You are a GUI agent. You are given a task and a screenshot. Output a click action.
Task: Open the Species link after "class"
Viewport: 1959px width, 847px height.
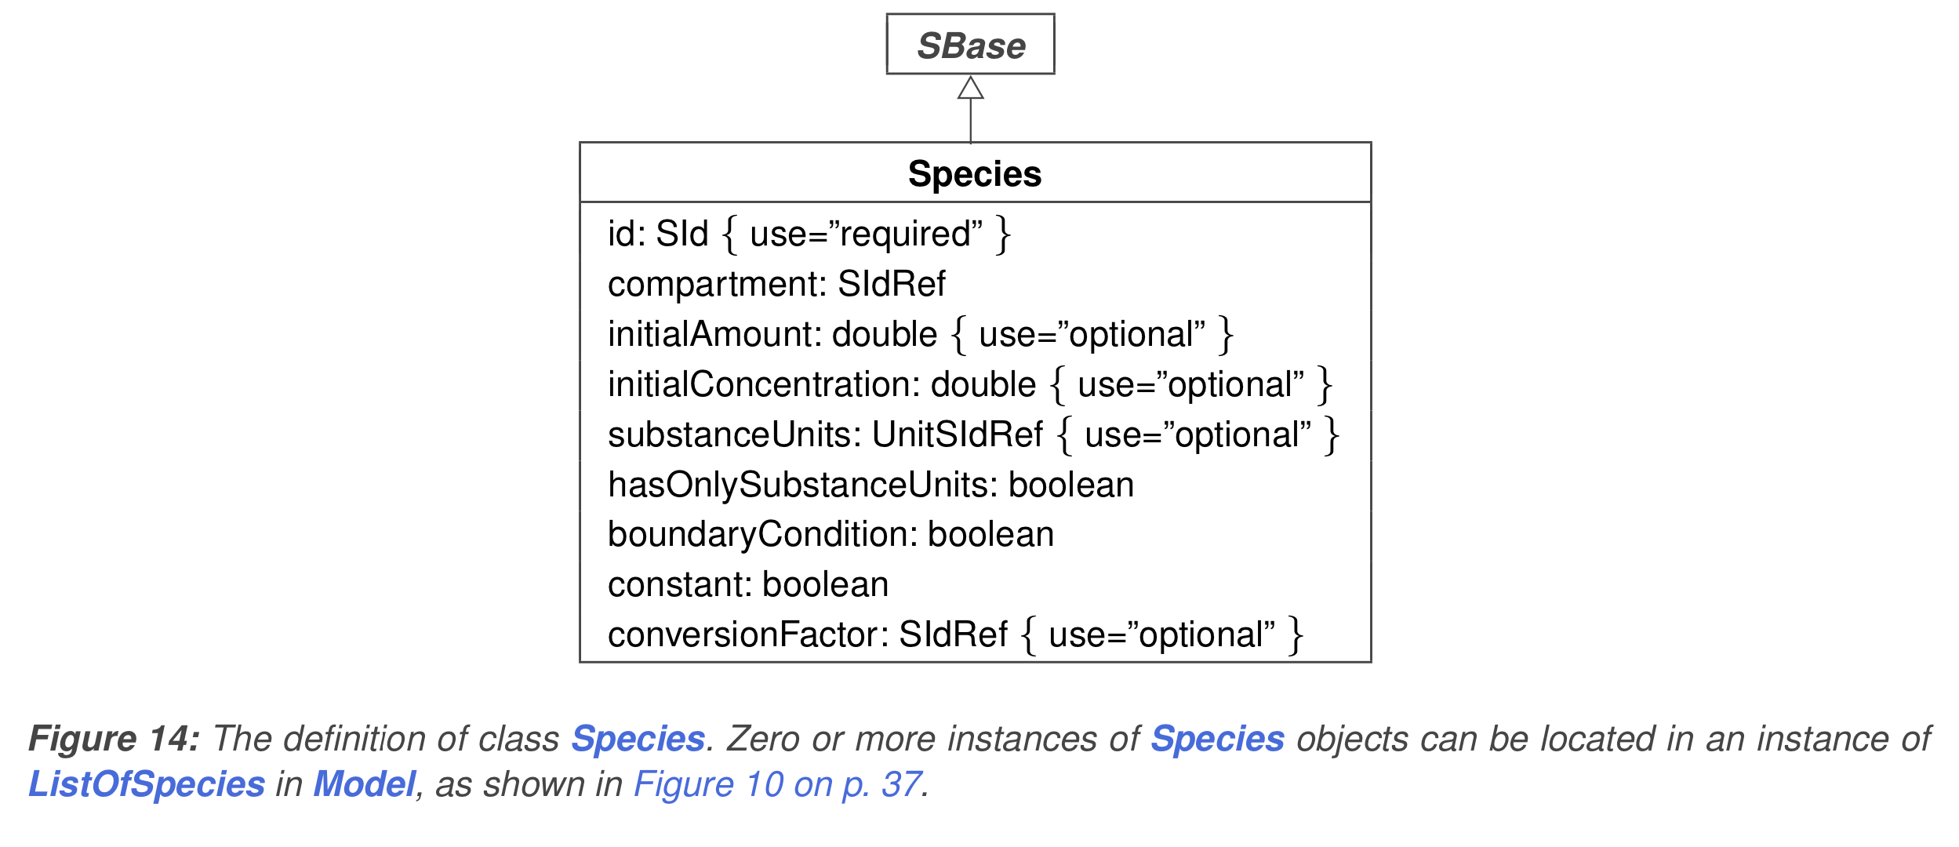pyautogui.click(x=638, y=739)
